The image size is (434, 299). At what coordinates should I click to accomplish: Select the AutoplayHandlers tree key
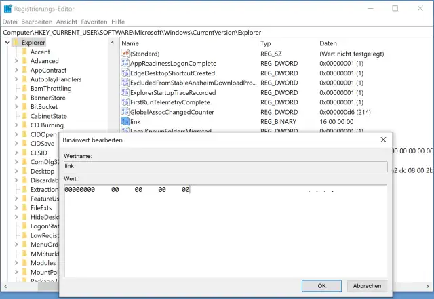coord(56,79)
